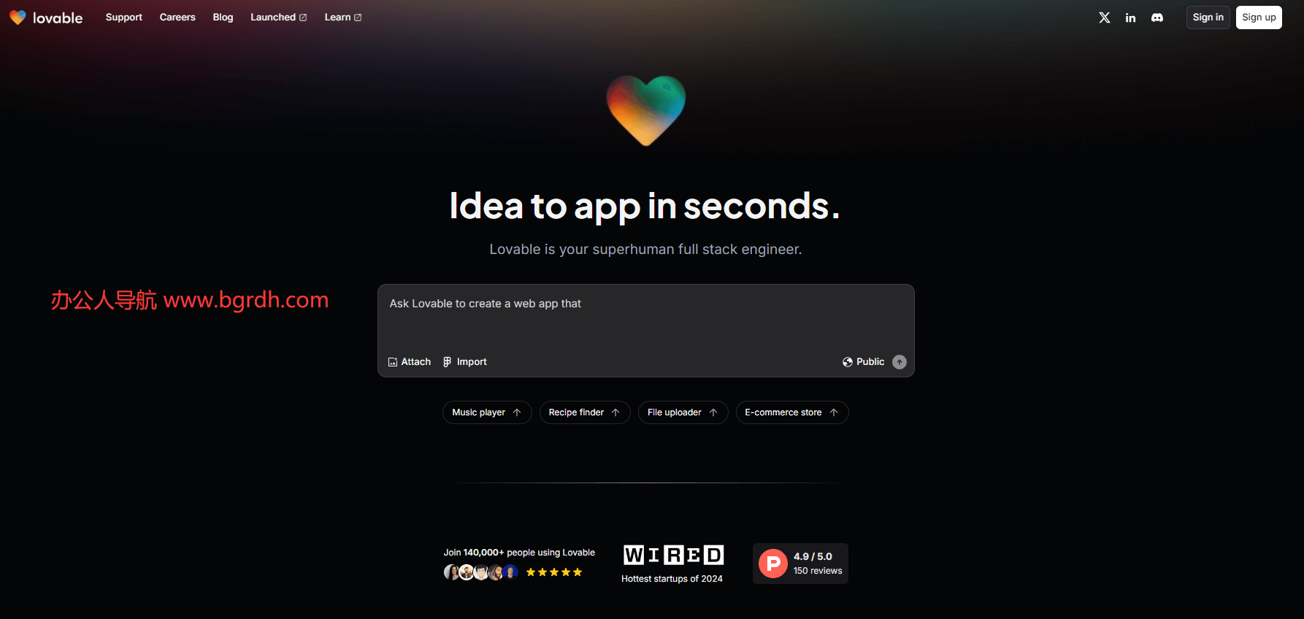Click the large gradient heart graphic
The width and height of the screenshot is (1304, 619).
pyautogui.click(x=646, y=110)
